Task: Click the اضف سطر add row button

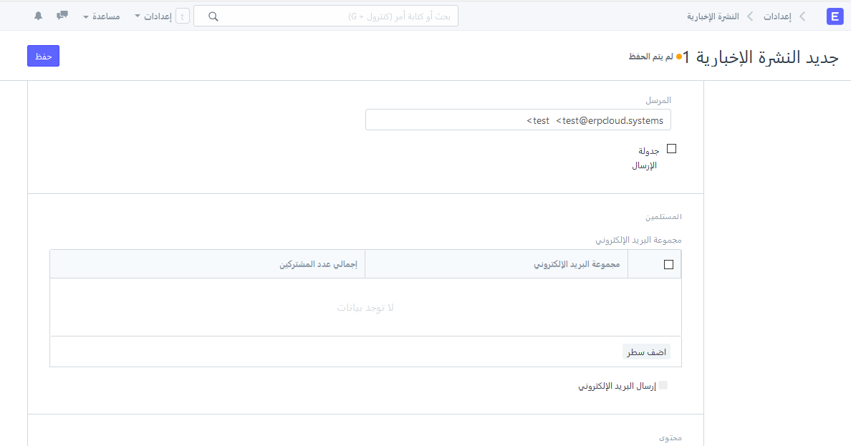Action: (x=646, y=352)
